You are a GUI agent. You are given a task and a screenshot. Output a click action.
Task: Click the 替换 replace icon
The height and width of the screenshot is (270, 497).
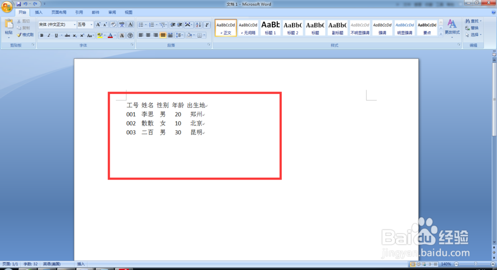[x=472, y=28]
